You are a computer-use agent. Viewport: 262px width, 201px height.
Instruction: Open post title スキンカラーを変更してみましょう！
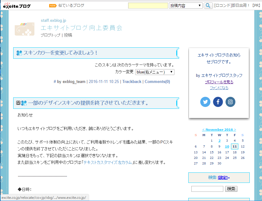(61, 53)
